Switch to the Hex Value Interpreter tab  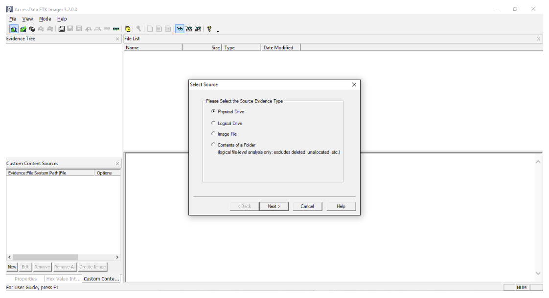[64, 279]
